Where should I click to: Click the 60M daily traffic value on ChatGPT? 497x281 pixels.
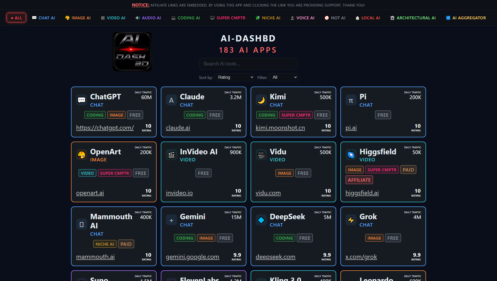pos(146,97)
